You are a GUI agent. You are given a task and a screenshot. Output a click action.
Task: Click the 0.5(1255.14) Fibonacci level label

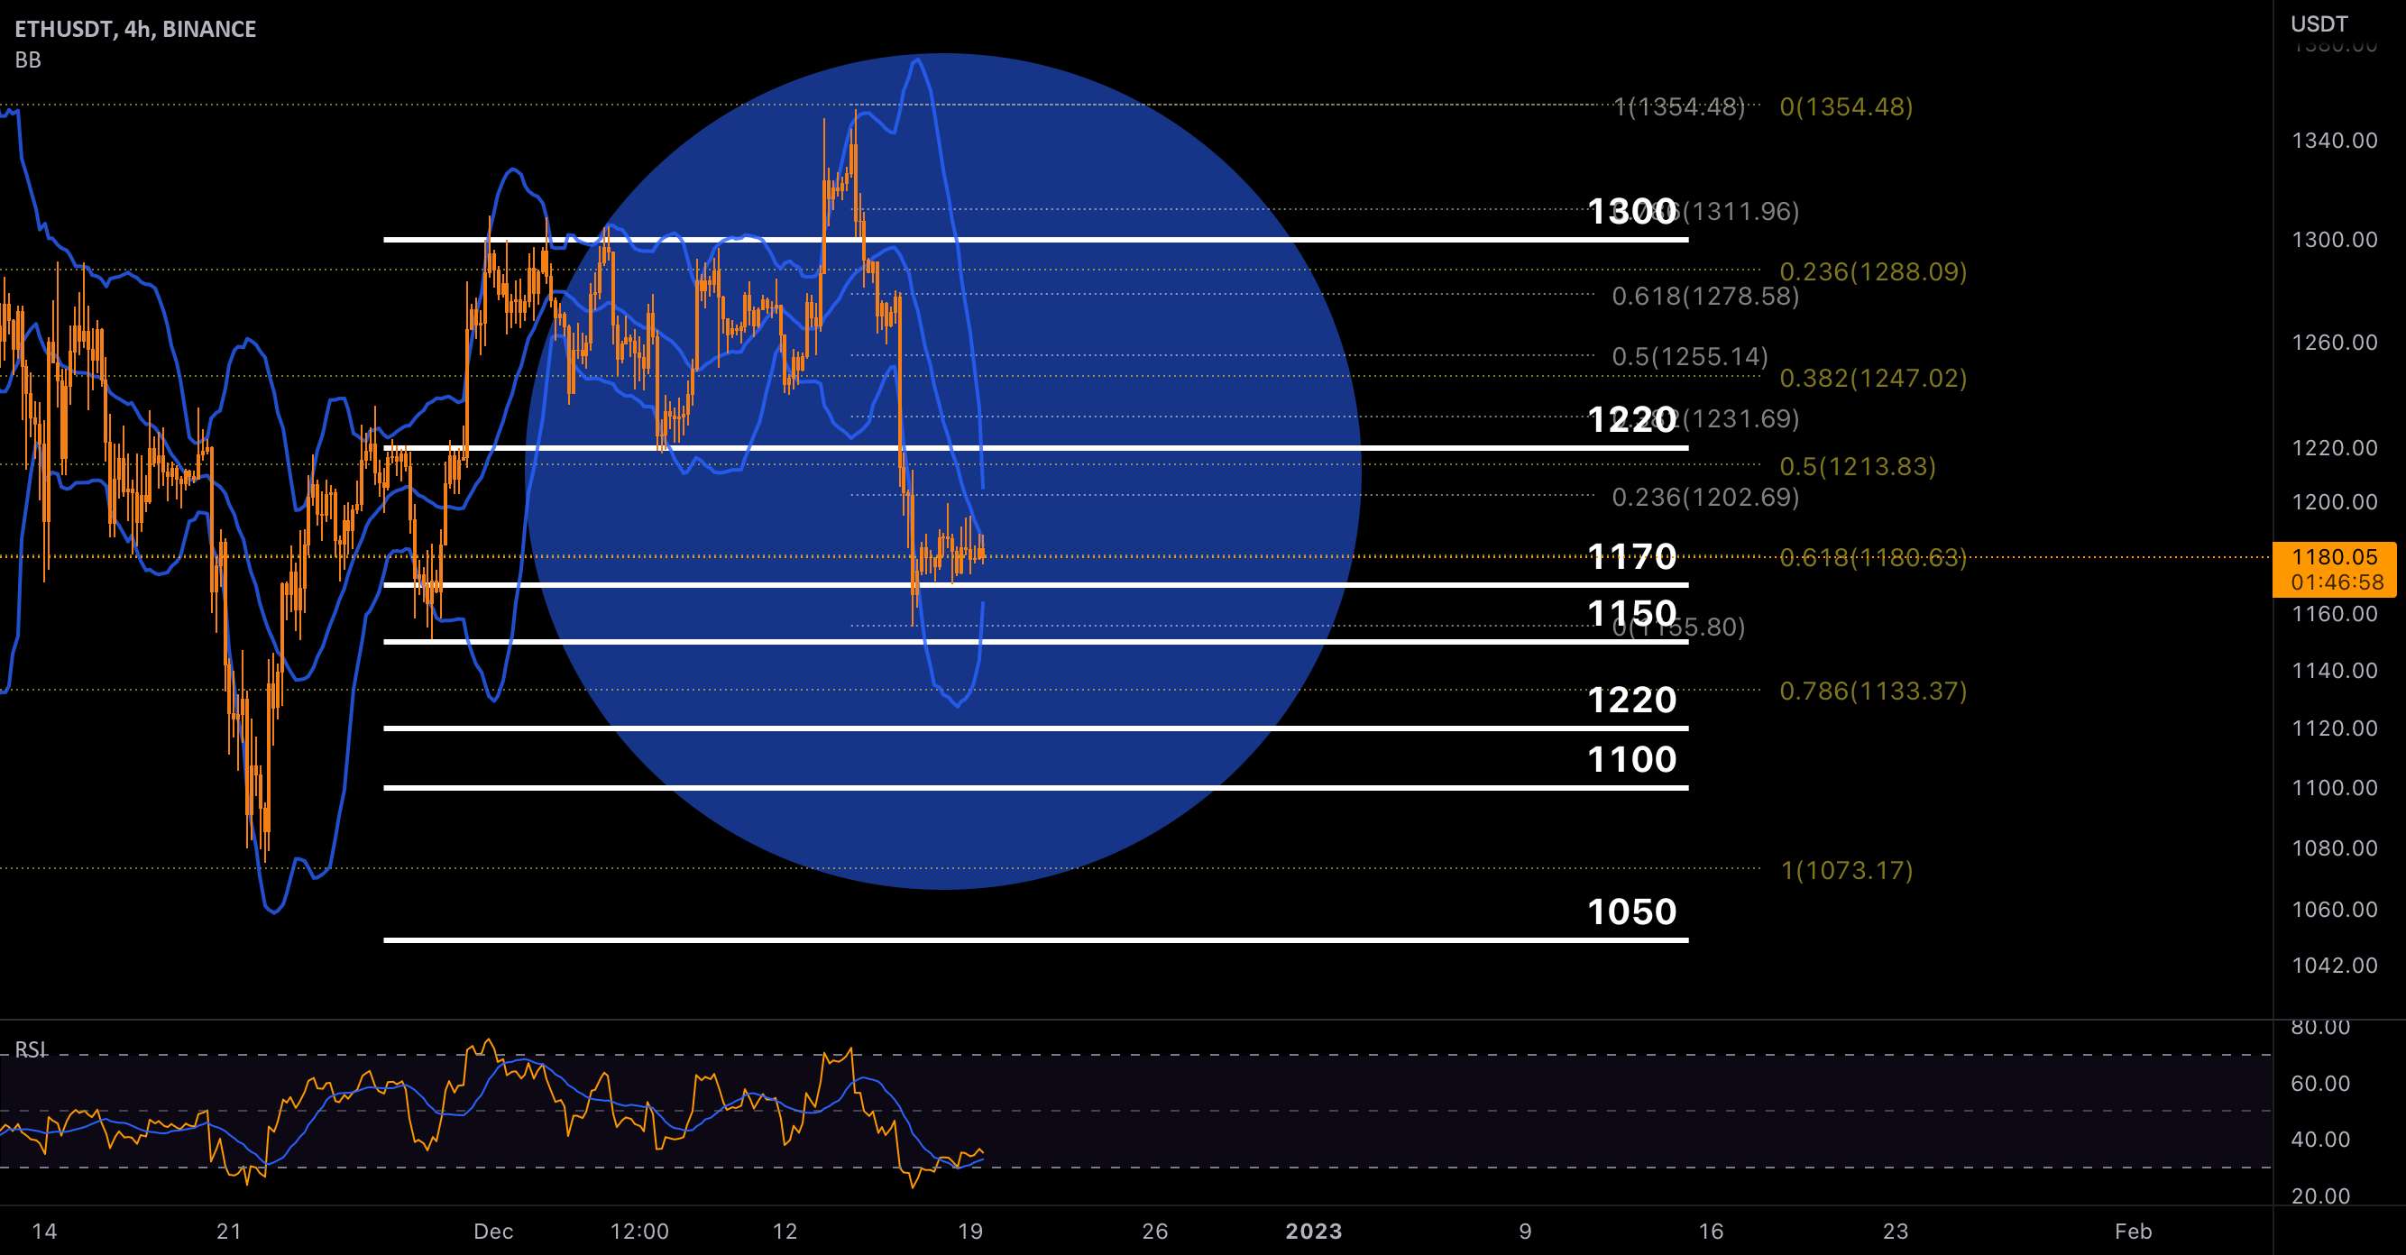pos(1691,356)
